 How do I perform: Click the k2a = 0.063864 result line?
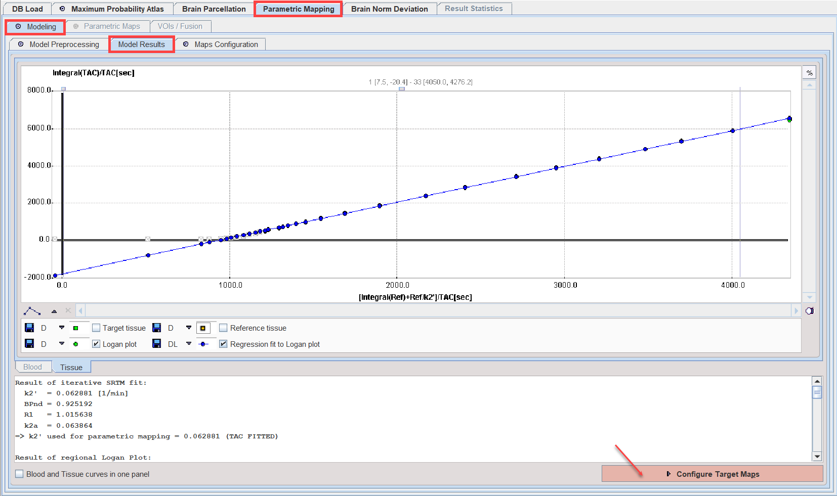58,426
